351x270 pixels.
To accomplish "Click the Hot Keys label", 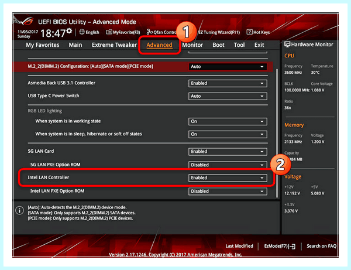I will (261, 32).
